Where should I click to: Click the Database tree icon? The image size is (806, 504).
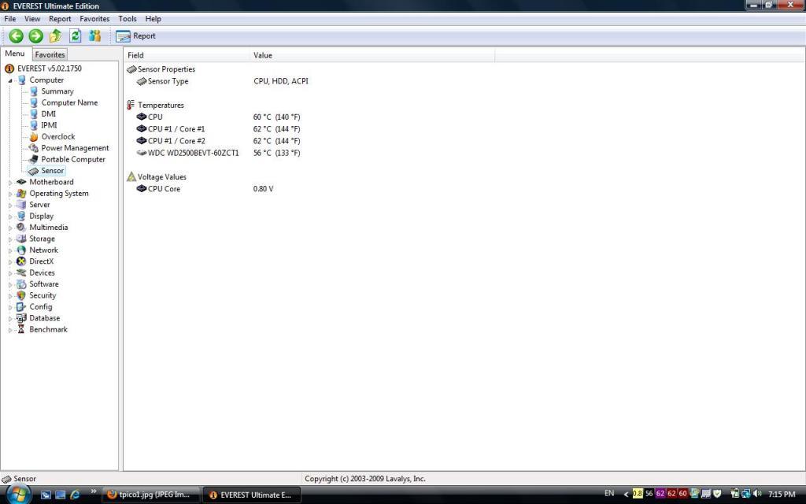(21, 318)
